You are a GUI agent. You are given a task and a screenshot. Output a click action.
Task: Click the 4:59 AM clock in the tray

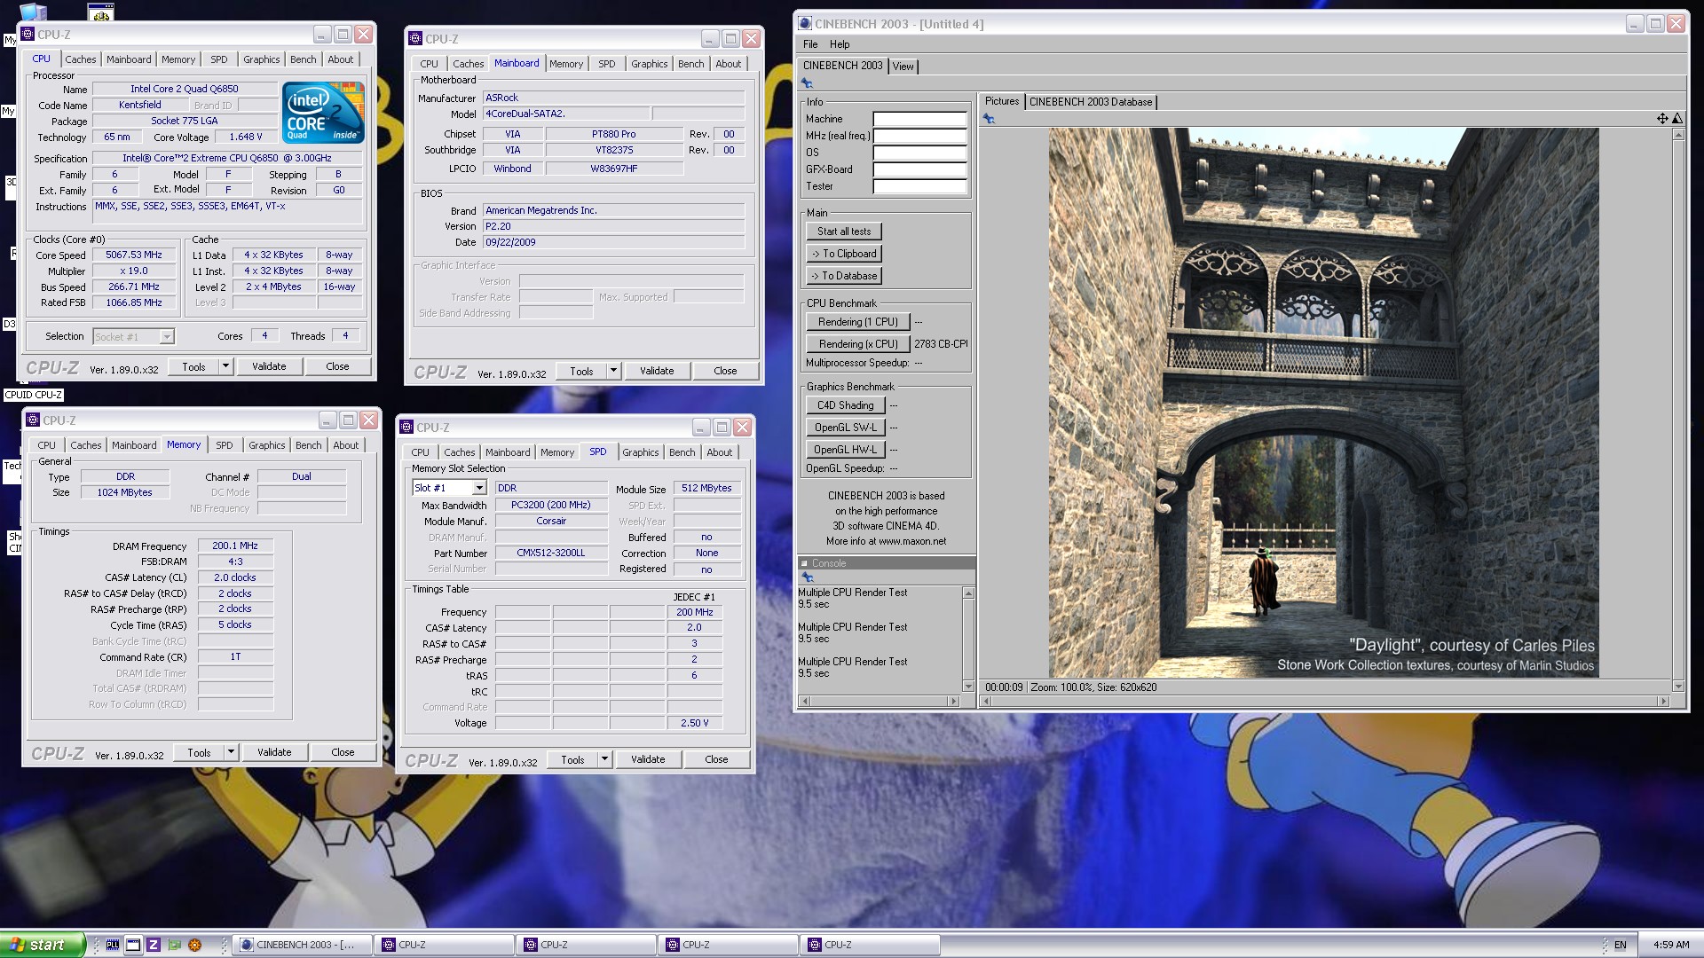pos(1671,945)
